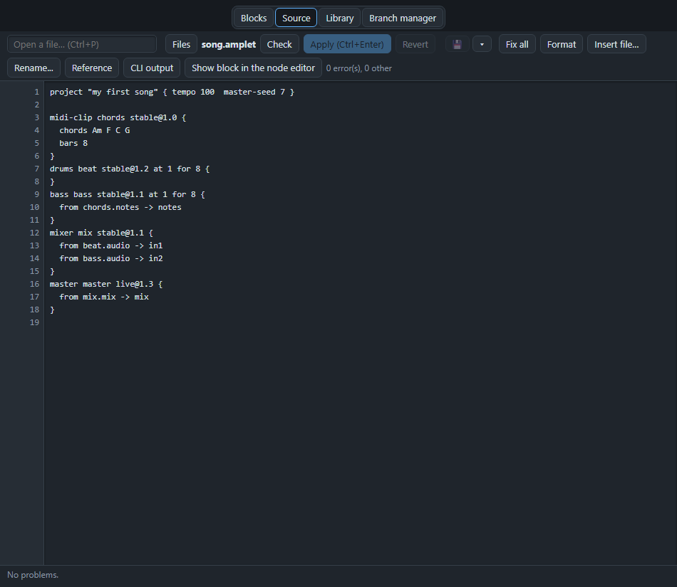Place cursor on project "my first song" line

pos(172,92)
